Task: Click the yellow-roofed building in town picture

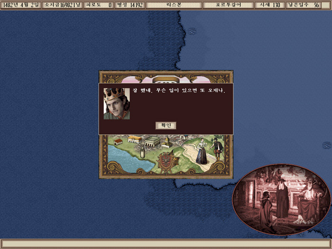Action: click(x=135, y=139)
